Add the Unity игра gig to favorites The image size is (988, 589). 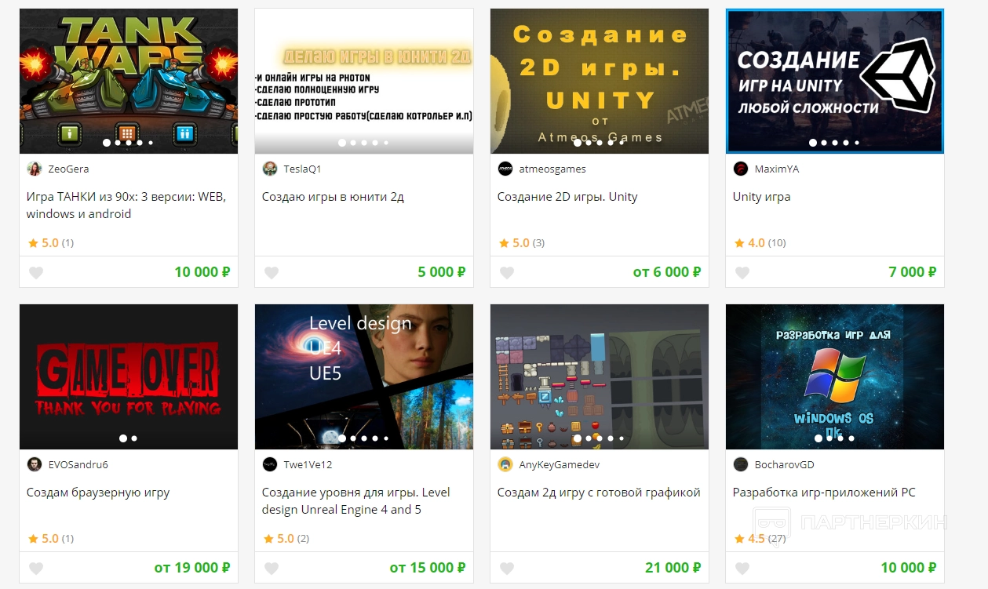pos(742,273)
